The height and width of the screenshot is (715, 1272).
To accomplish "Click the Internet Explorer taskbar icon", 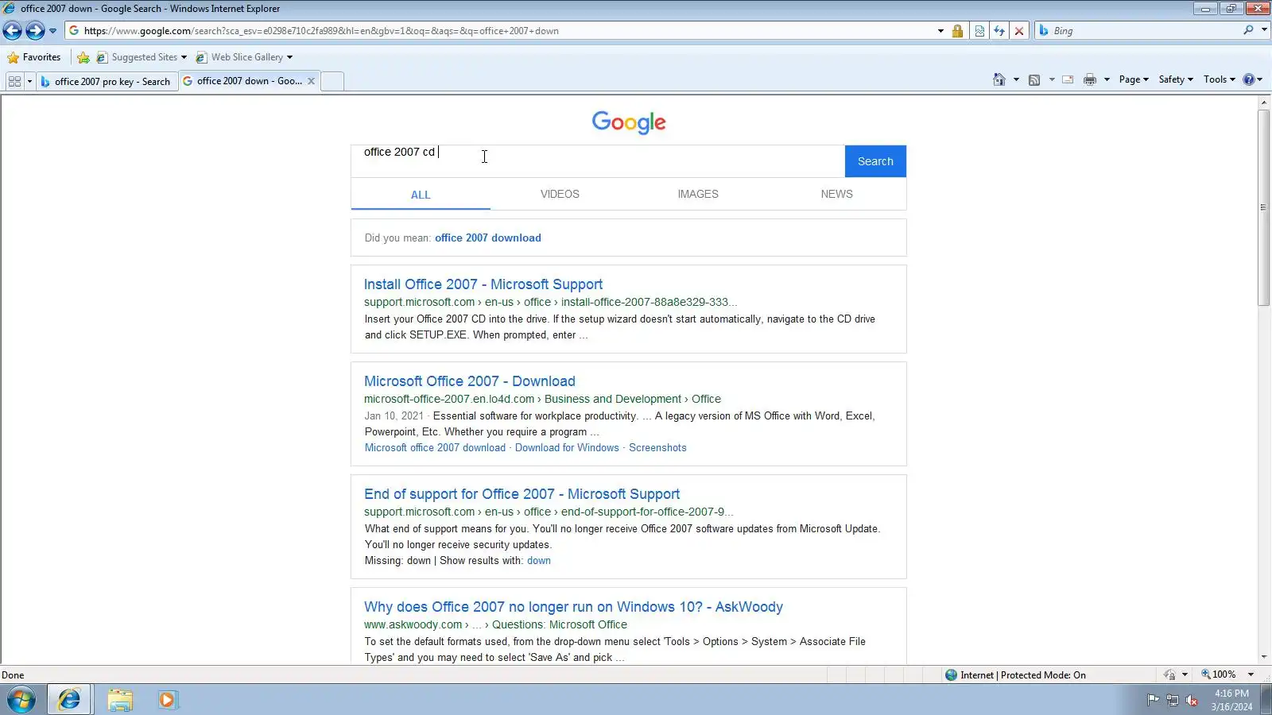I will point(69,700).
